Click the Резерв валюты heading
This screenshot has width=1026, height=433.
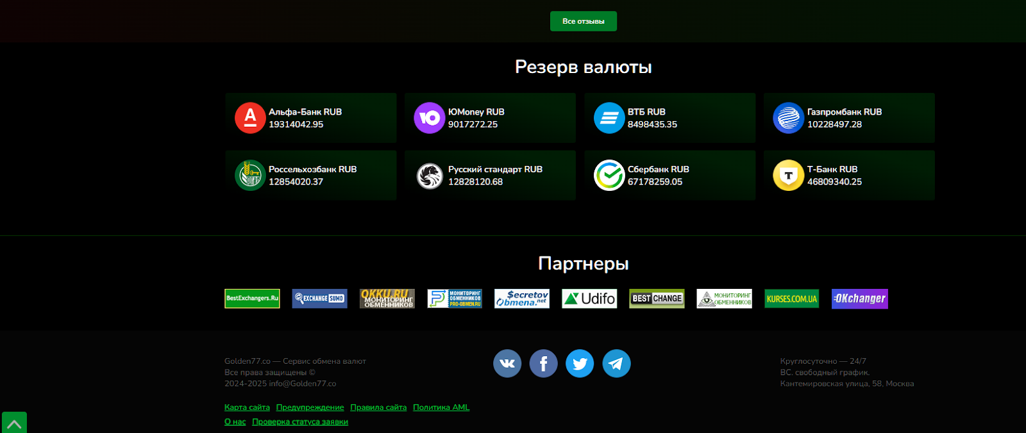click(584, 67)
